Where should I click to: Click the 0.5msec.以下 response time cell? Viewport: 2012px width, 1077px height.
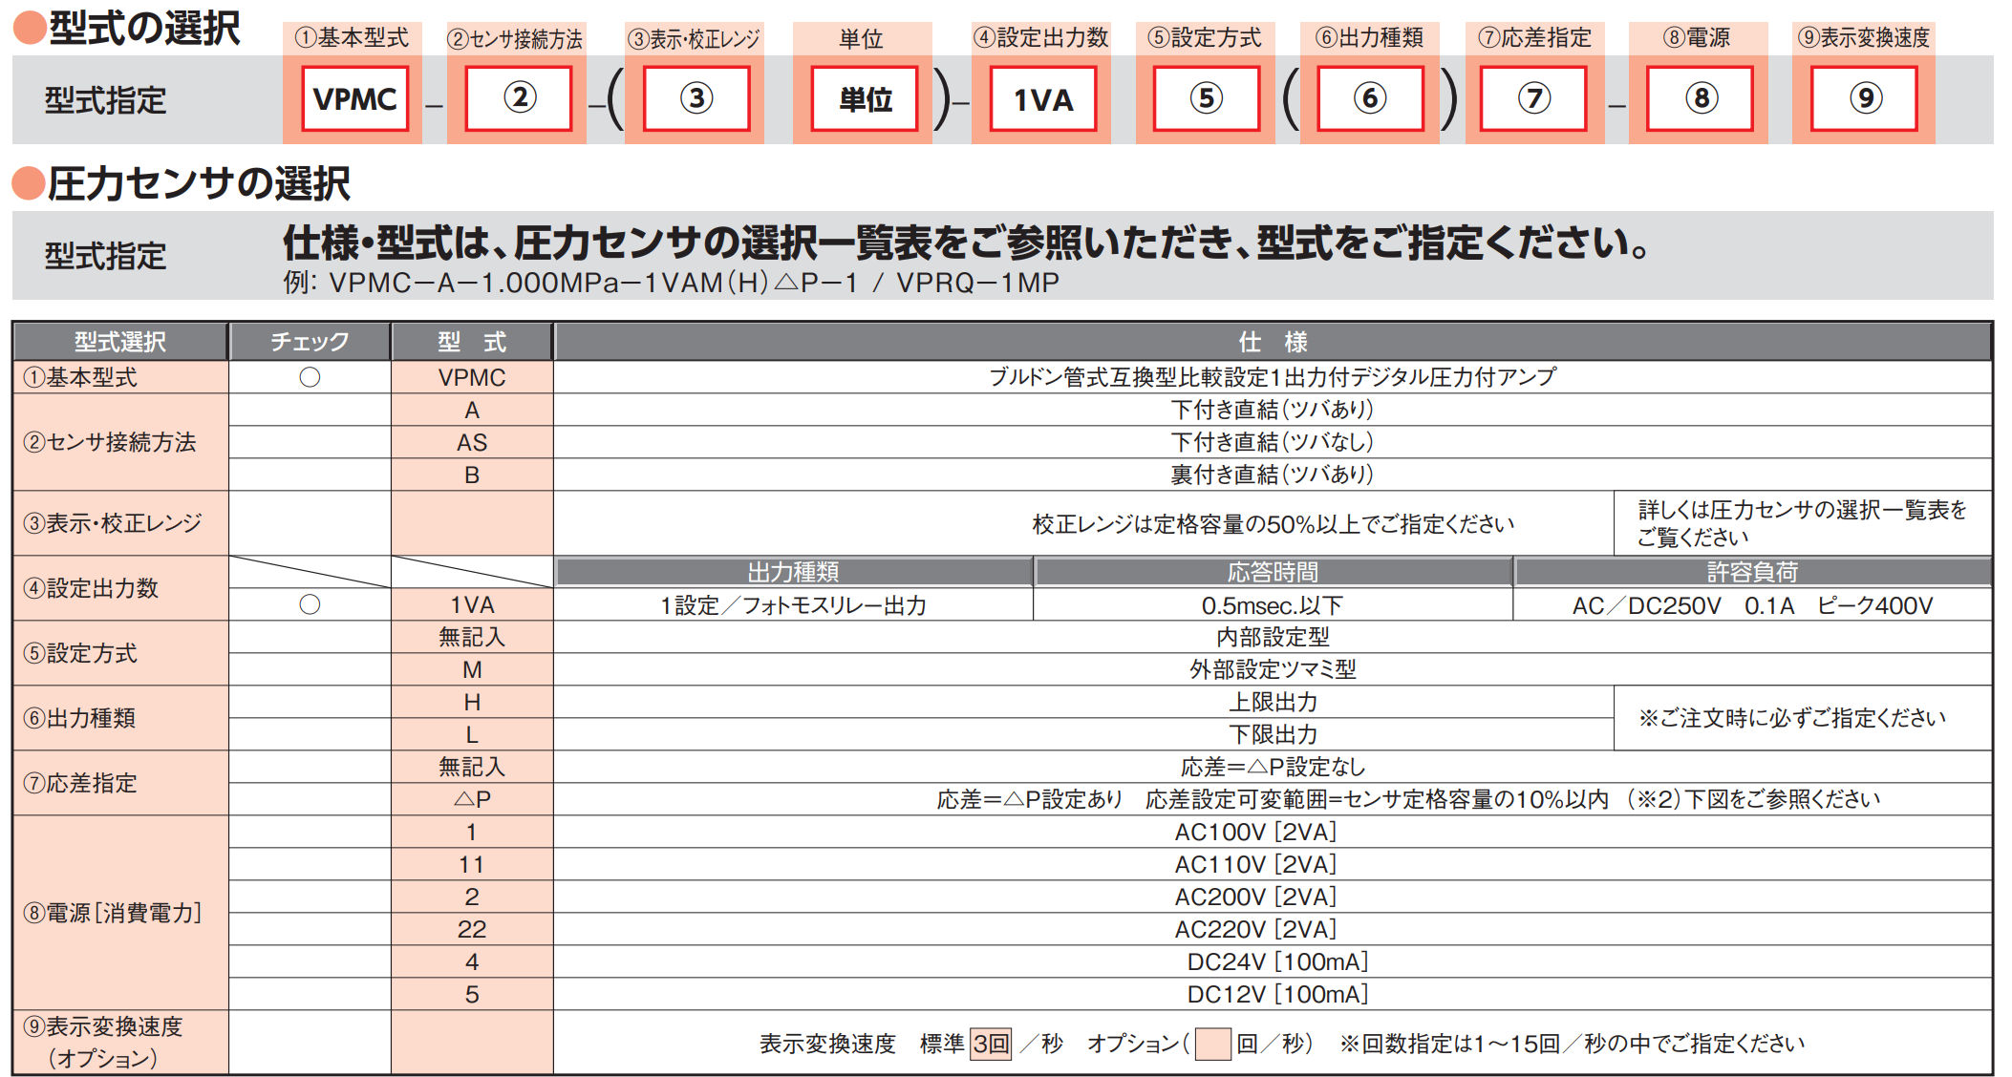(1273, 604)
